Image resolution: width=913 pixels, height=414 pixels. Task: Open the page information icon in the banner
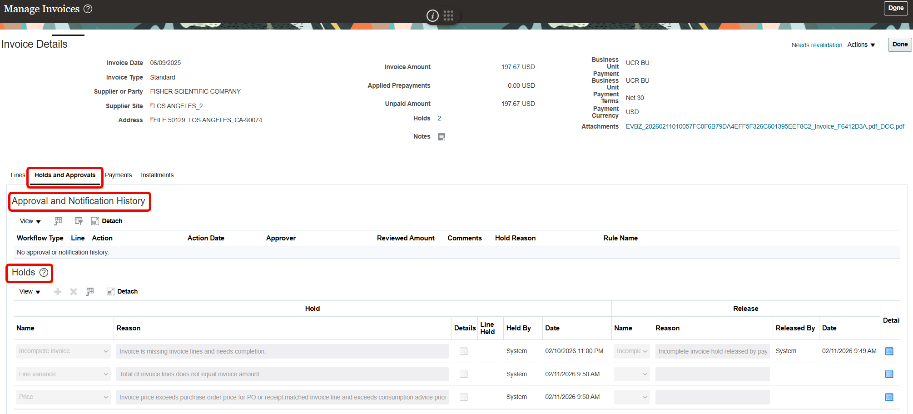432,15
